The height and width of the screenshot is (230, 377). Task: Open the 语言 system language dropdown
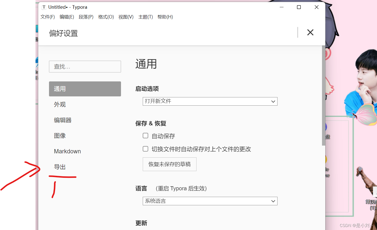(x=209, y=201)
